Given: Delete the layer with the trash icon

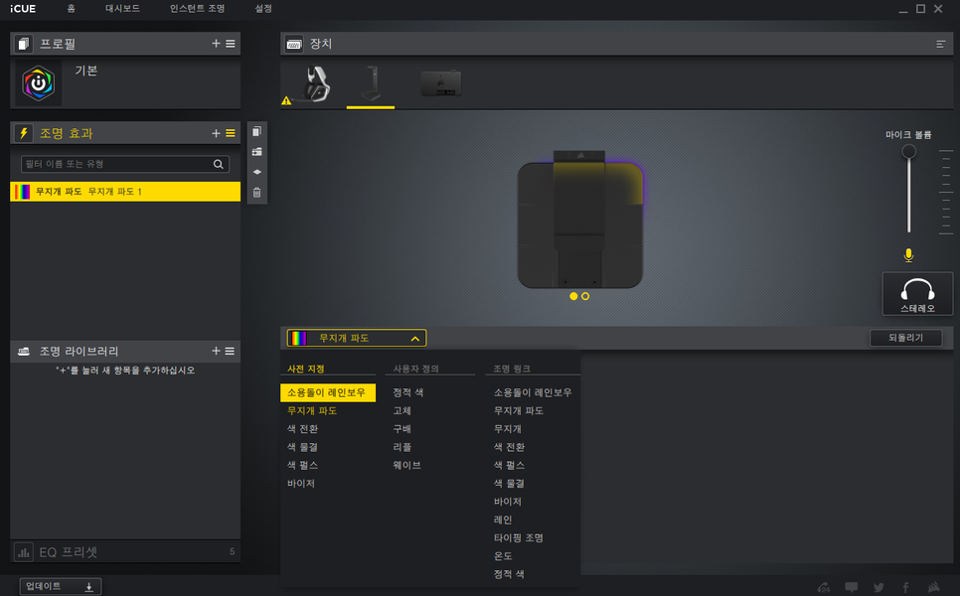Looking at the screenshot, I should pos(257,193).
